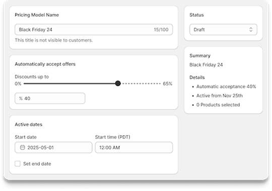
Task: Click the 'Automatically accept offers' heading
Action: point(45,64)
